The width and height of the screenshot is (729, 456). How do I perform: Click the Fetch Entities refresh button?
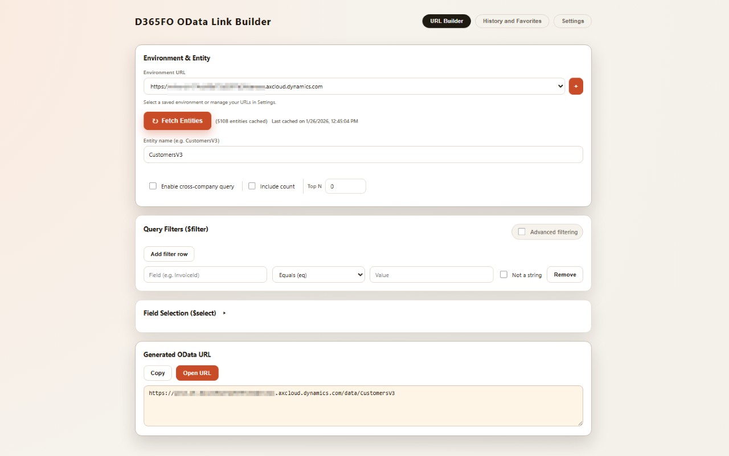[177, 121]
